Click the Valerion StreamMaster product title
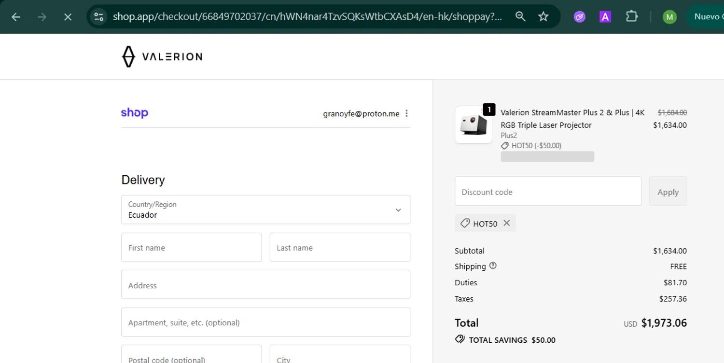This screenshot has width=724, height=363. coord(572,119)
